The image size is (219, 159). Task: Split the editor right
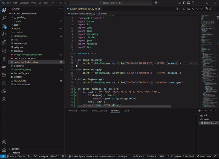pos(211,9)
